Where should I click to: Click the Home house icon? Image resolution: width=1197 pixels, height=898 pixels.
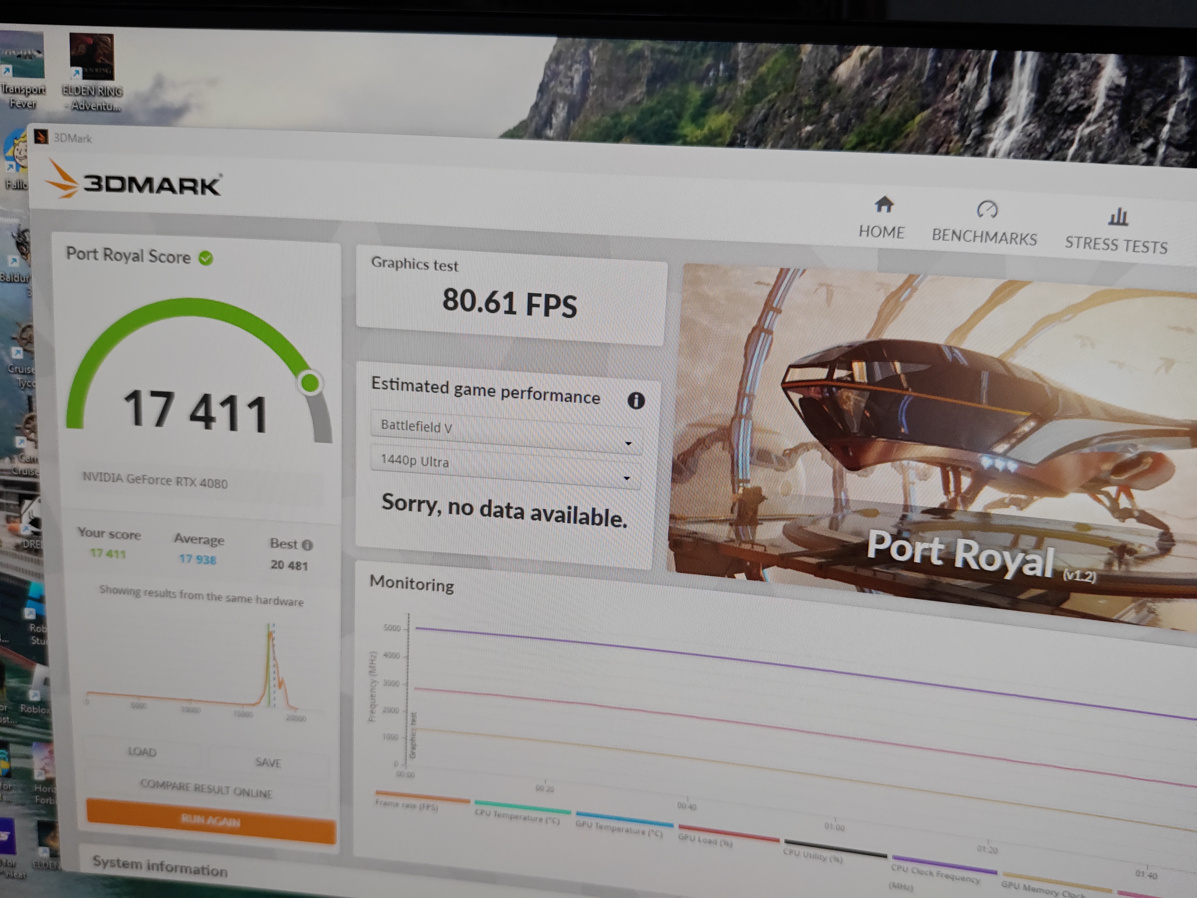[884, 205]
